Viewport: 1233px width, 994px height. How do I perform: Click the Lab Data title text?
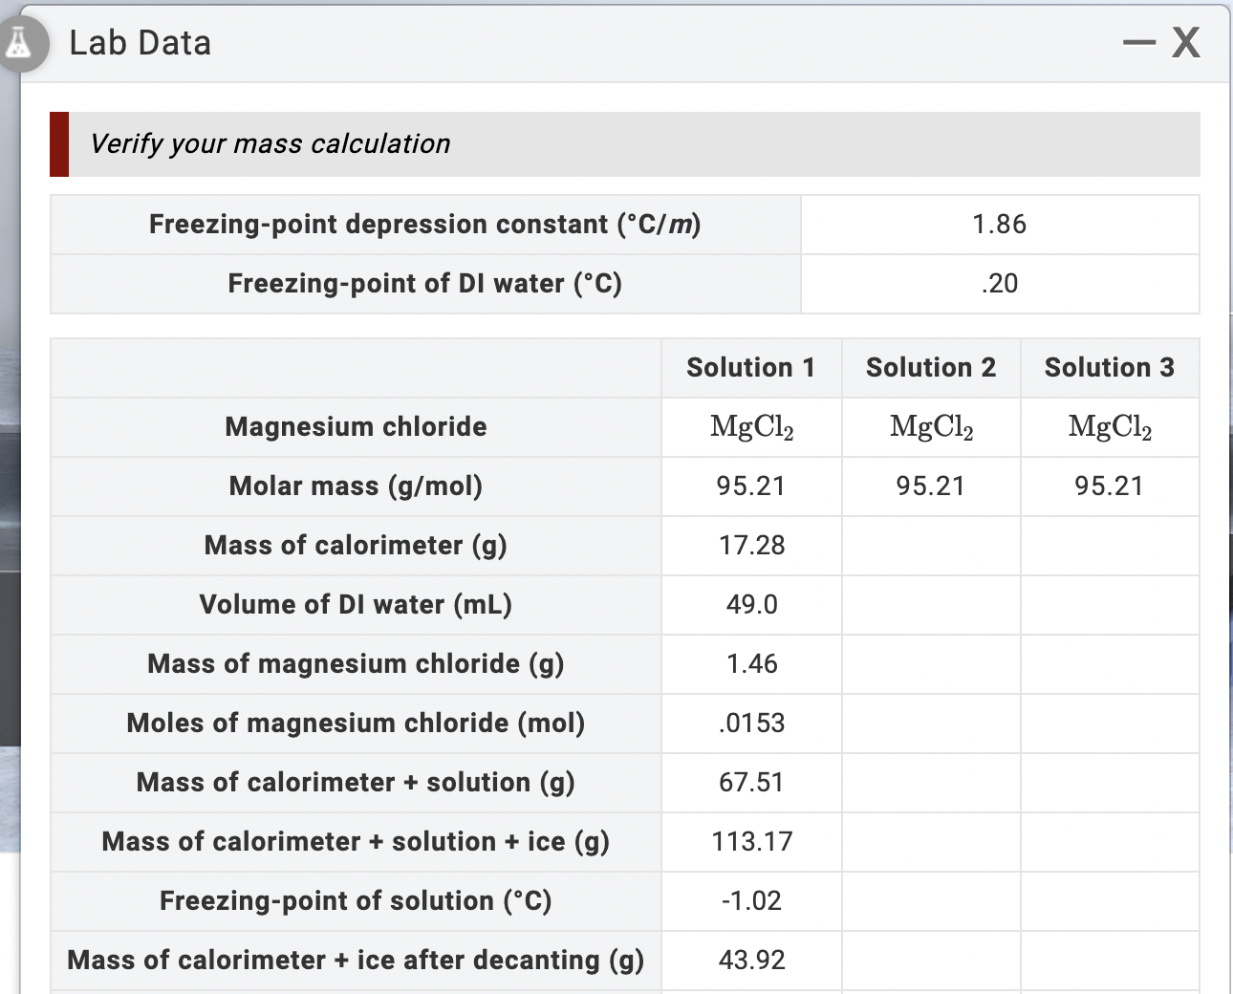click(x=139, y=42)
